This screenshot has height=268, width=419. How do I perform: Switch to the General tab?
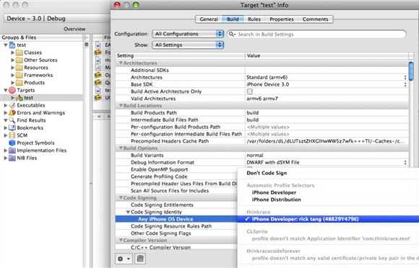(x=209, y=19)
